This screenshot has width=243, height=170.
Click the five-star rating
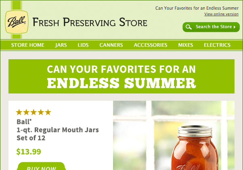[x=34, y=112]
